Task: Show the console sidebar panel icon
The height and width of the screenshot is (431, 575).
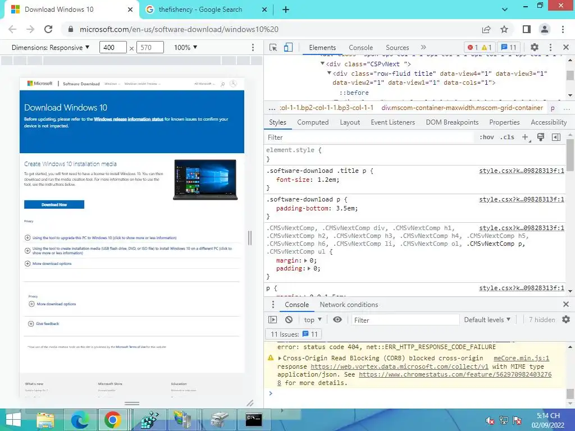Action: tap(272, 319)
